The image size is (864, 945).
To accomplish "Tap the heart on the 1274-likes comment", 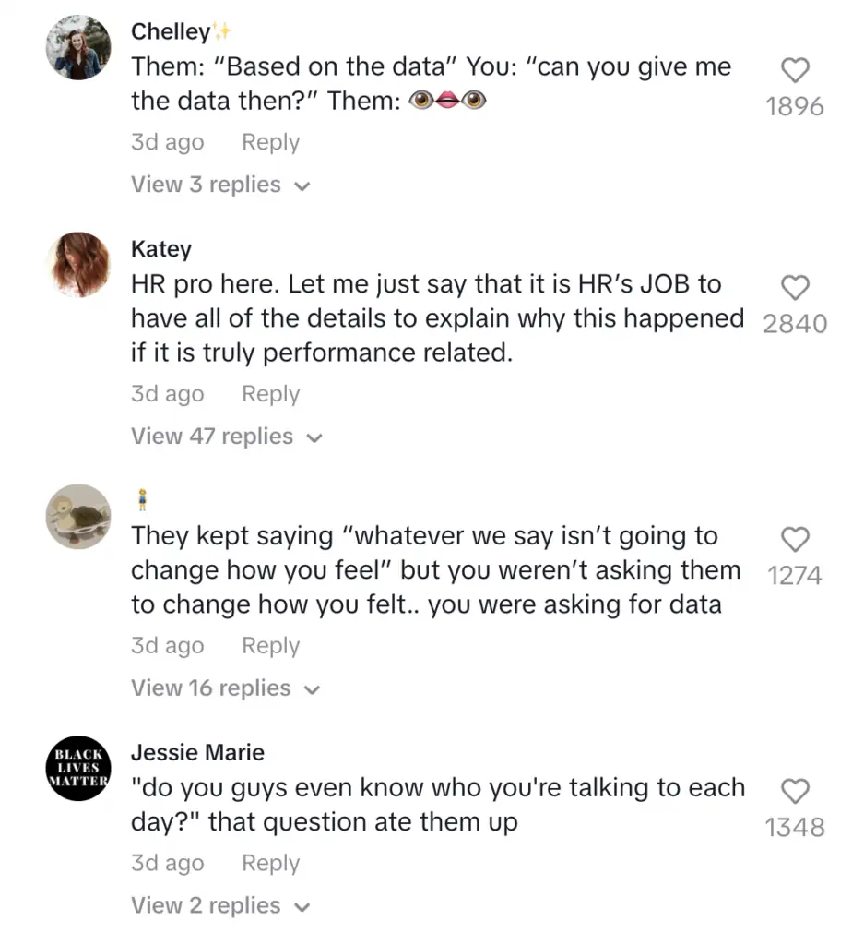I will (x=795, y=540).
